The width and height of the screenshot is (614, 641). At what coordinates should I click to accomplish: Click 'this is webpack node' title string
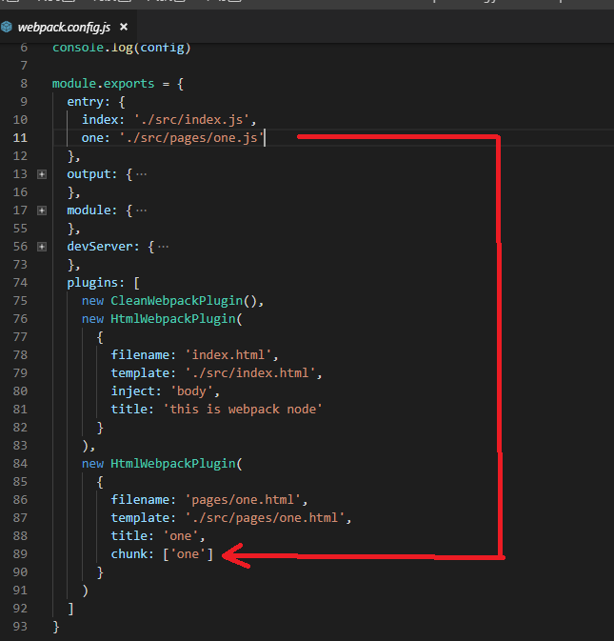[243, 410]
